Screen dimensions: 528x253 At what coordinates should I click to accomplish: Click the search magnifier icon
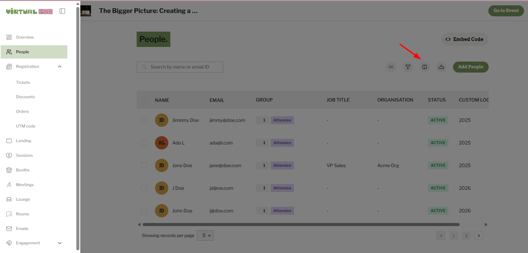pos(144,67)
